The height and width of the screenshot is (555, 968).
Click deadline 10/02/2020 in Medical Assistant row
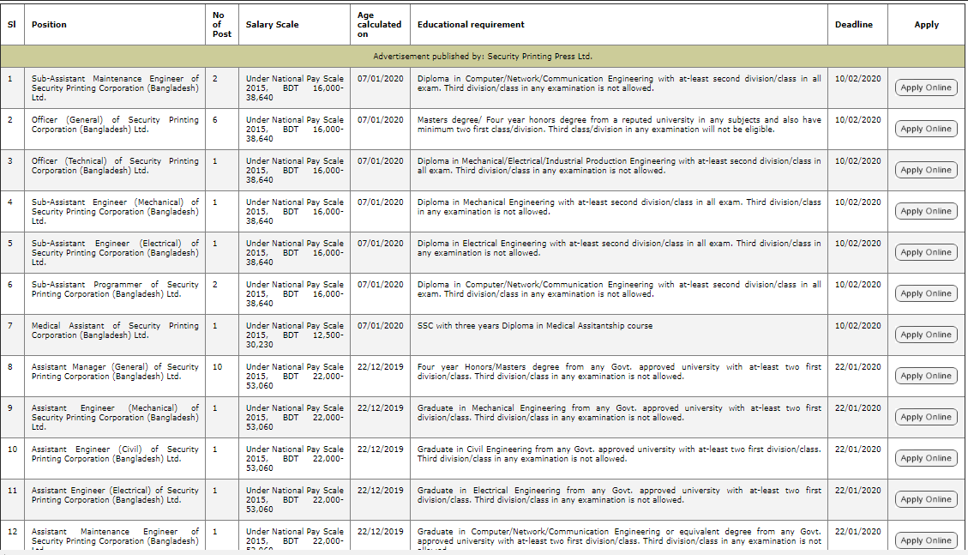(857, 325)
